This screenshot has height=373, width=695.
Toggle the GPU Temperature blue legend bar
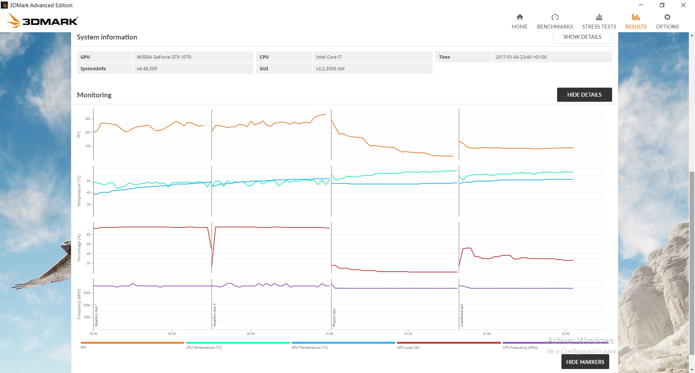[x=343, y=343]
